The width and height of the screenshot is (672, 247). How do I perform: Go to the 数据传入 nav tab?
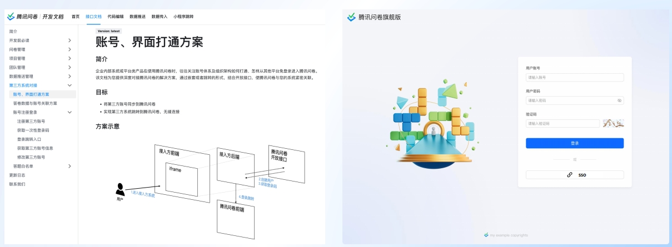pyautogui.click(x=160, y=17)
